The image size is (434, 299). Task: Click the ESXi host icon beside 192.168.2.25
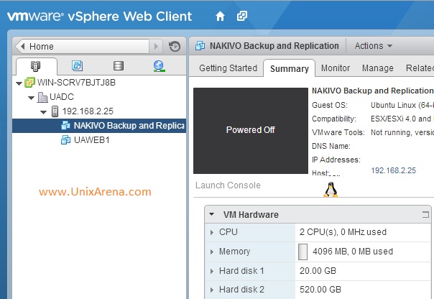pyautogui.click(x=55, y=111)
